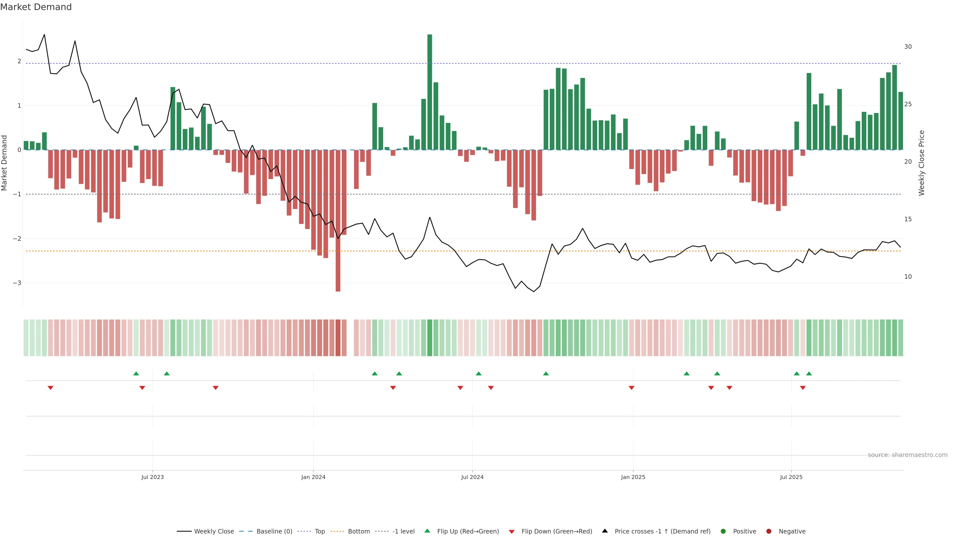Click the green Positive circle in legend
960x540 pixels.
pyautogui.click(x=723, y=531)
